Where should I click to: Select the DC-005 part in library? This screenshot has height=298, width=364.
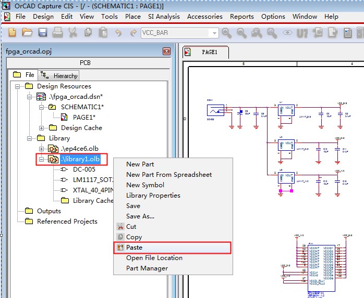click(x=84, y=170)
